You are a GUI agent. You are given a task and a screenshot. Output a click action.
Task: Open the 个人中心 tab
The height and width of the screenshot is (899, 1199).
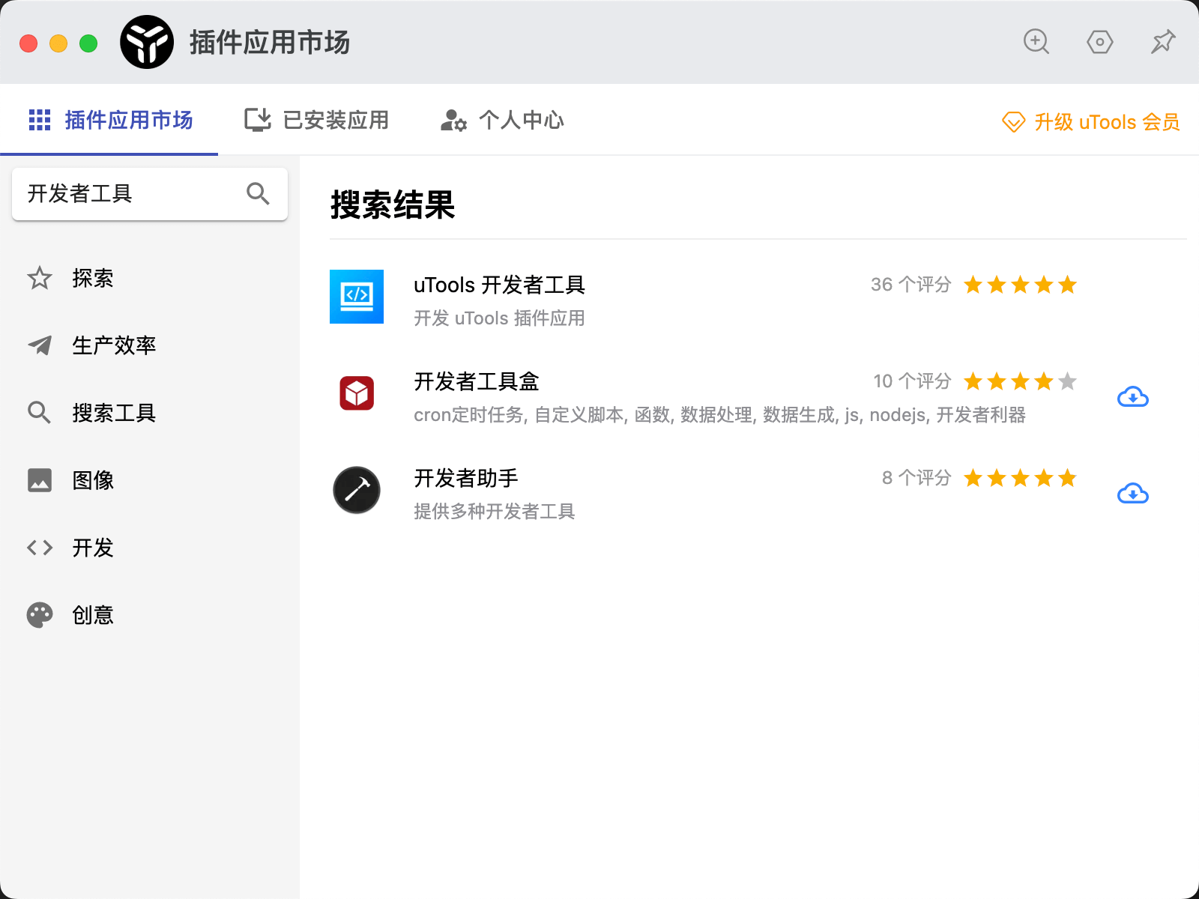tap(502, 120)
